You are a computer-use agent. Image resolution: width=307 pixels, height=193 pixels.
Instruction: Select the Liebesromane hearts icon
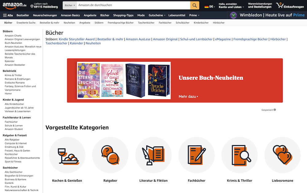tap(282, 155)
